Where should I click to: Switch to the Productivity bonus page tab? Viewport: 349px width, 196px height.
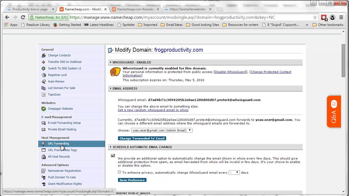[x=30, y=9]
